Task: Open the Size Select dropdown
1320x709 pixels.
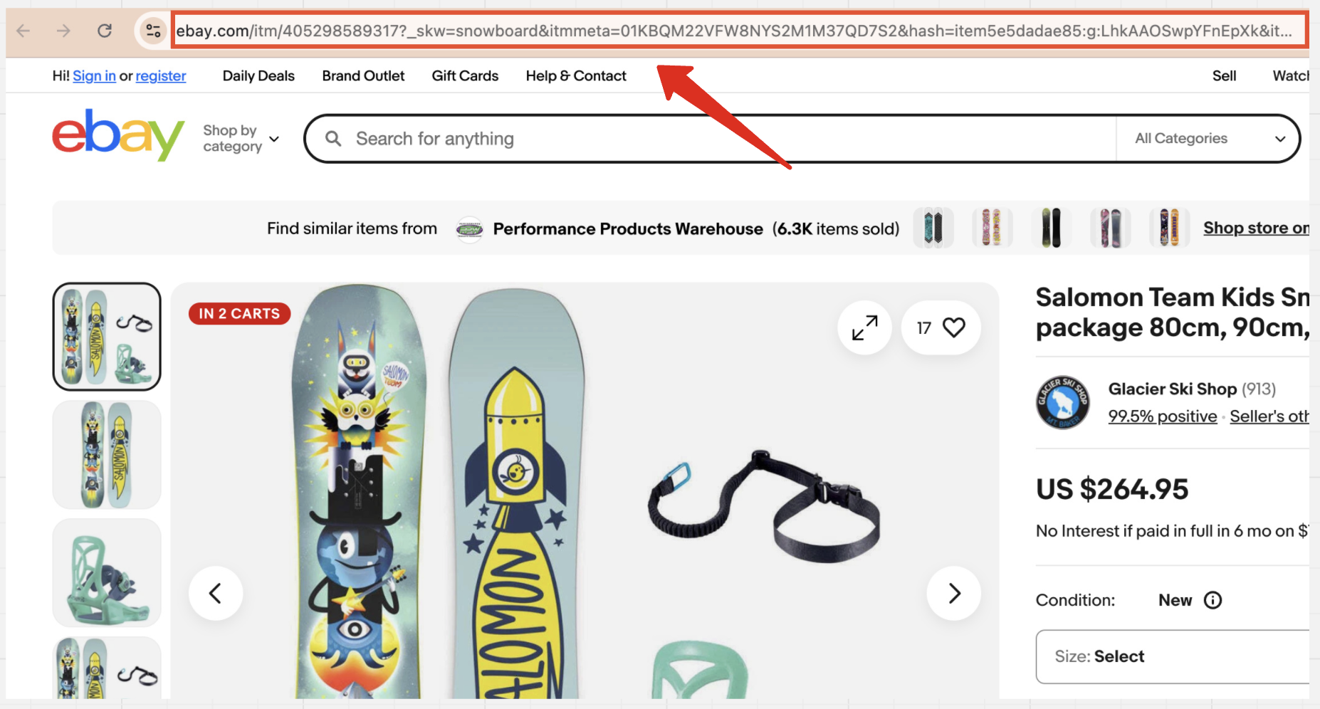Action: point(1172,656)
